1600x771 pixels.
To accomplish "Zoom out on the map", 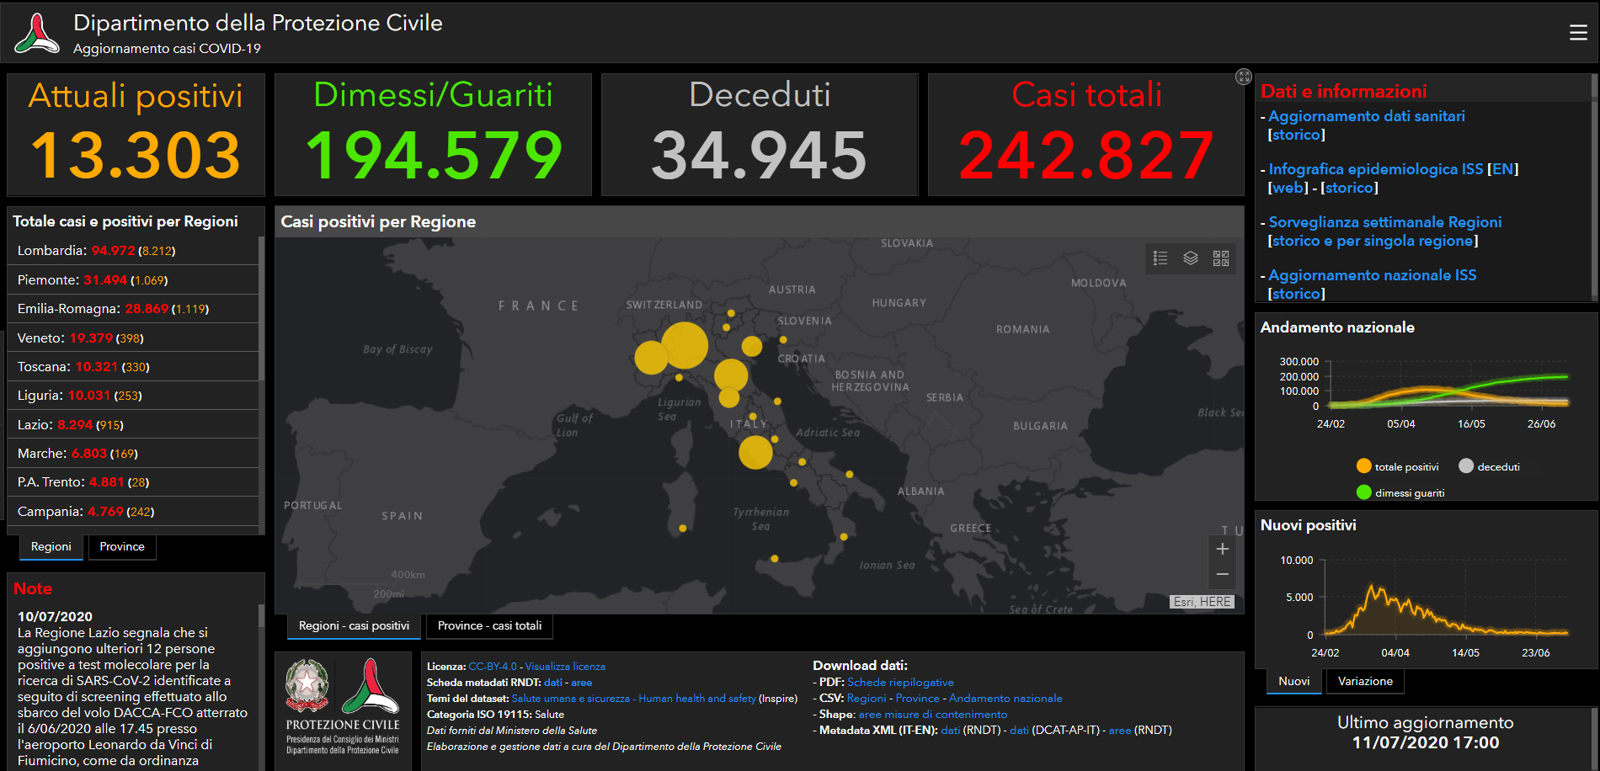I will [x=1223, y=575].
